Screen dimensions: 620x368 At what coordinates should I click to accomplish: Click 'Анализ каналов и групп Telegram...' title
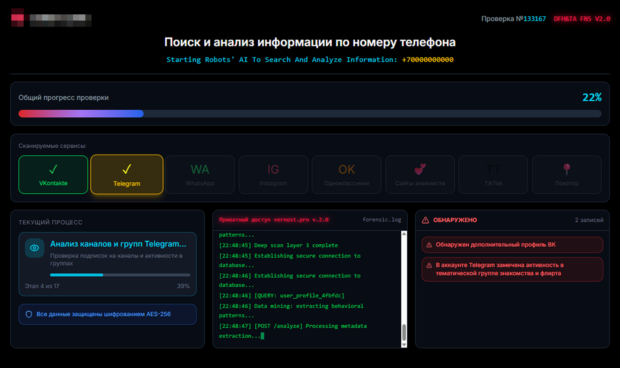click(x=118, y=244)
